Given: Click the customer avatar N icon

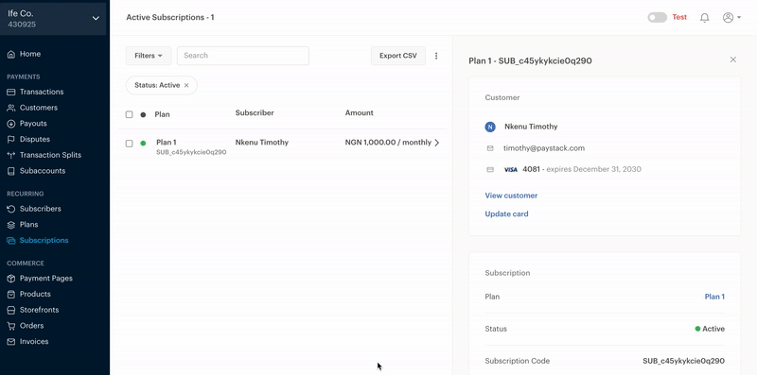Looking at the screenshot, I should tap(490, 128).
